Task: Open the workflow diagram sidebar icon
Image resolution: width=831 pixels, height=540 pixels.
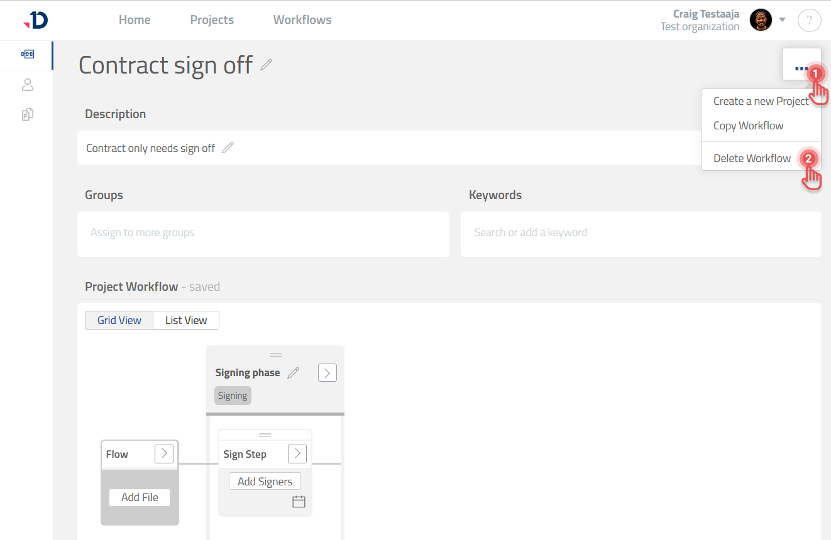Action: 27,55
